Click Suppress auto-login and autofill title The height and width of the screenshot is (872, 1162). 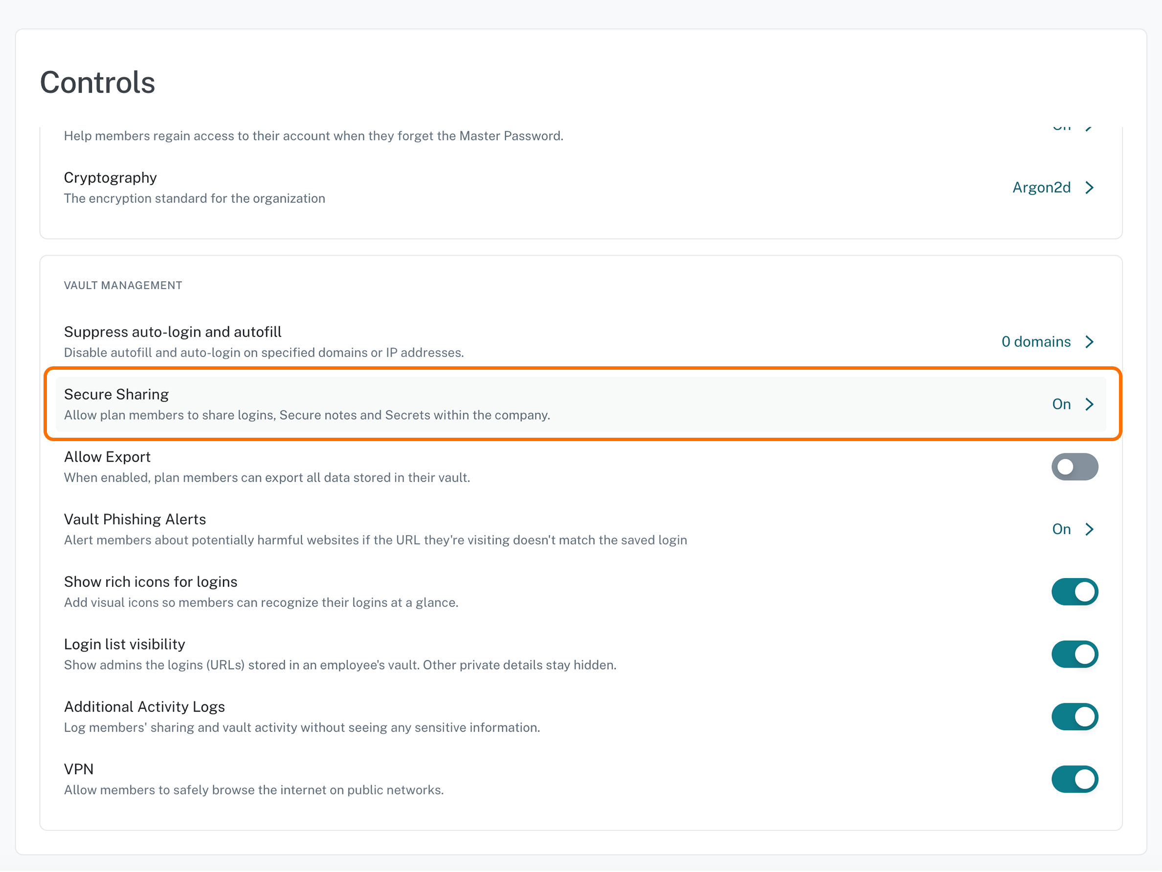click(x=173, y=332)
